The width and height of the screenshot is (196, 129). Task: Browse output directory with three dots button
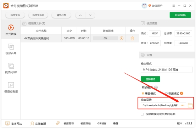(x=183, y=105)
